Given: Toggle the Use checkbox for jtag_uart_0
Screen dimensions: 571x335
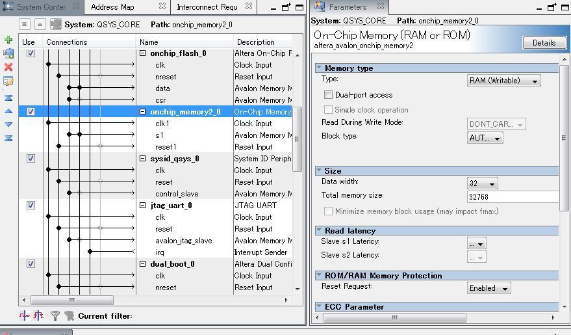Looking at the screenshot, I should tap(31, 206).
